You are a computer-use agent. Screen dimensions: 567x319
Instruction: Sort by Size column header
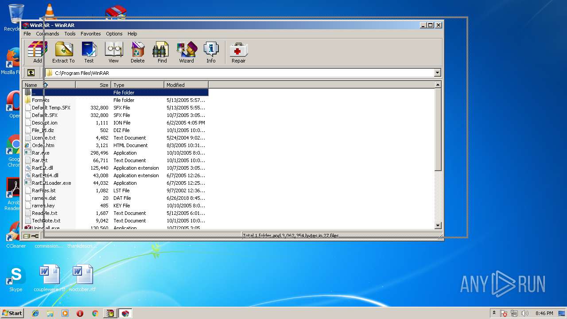(93, 85)
